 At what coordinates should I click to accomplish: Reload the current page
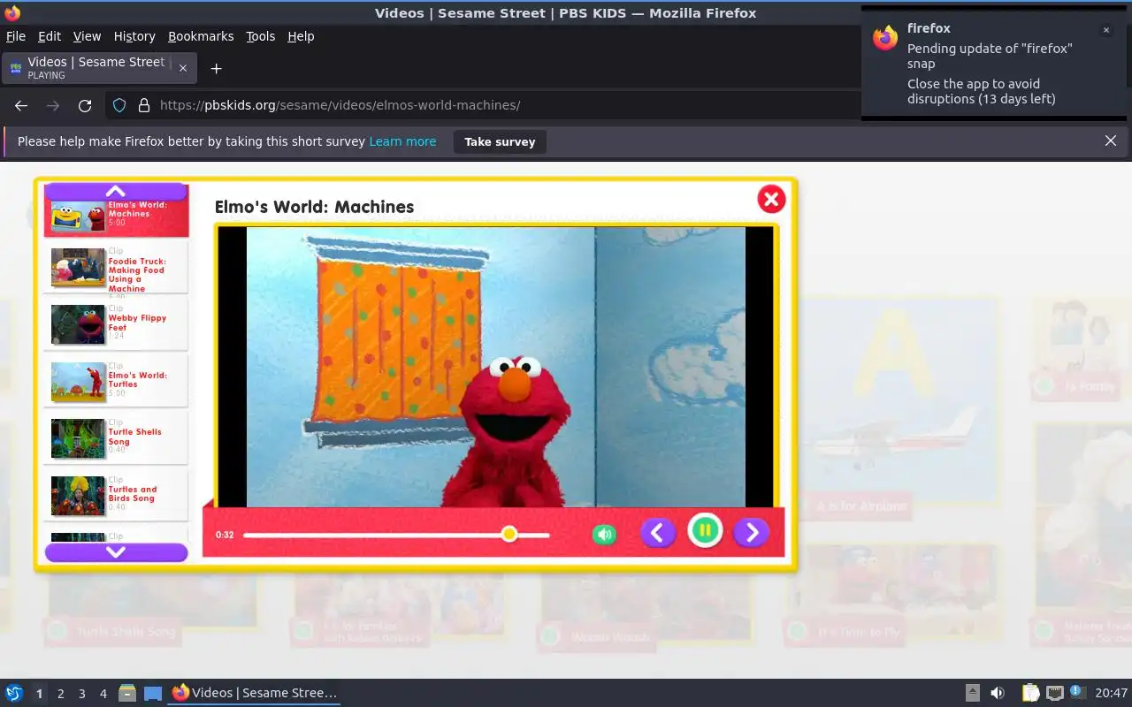pyautogui.click(x=85, y=105)
